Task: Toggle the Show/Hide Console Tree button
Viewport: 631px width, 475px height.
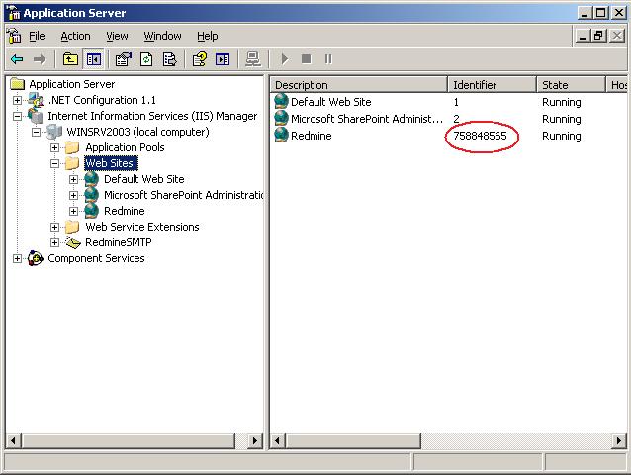Action: (93, 59)
